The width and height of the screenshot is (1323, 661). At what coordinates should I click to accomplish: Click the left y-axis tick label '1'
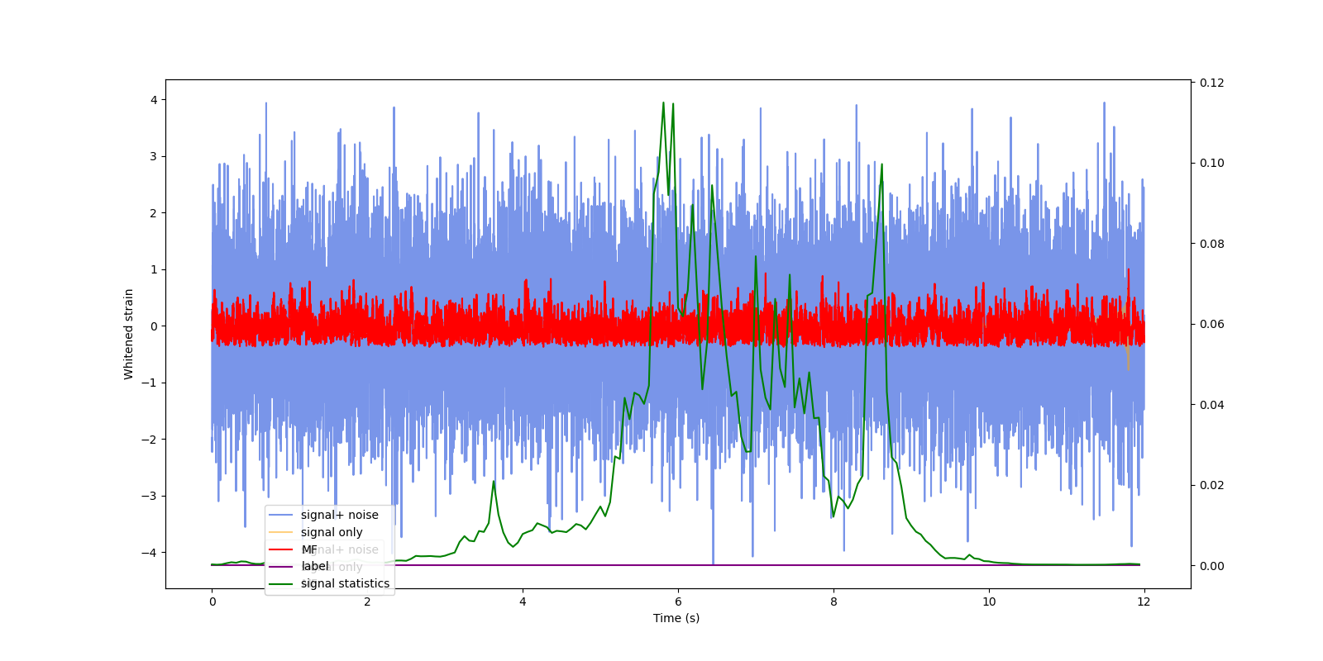pos(153,269)
